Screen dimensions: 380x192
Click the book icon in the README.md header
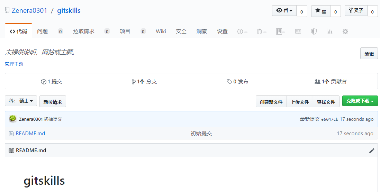point(11,150)
